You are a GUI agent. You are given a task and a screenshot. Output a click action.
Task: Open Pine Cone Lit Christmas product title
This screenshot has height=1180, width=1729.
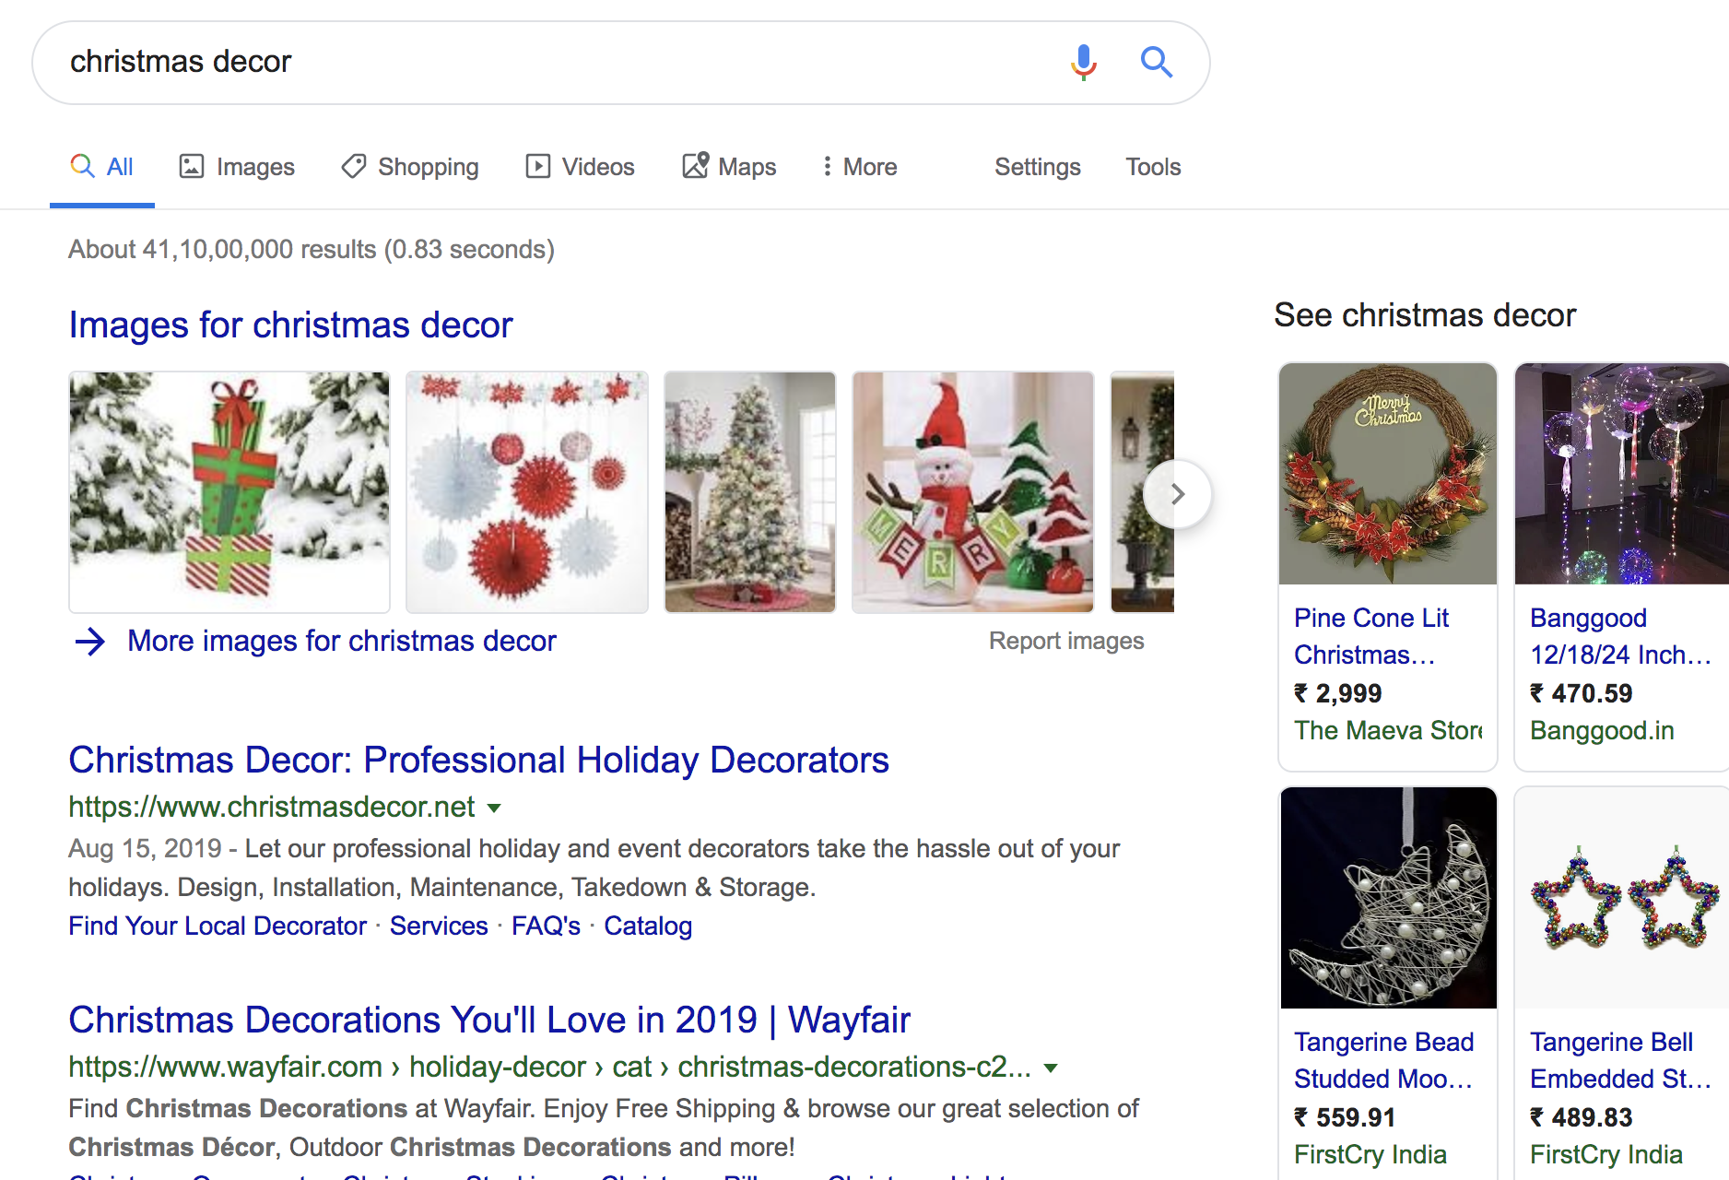pyautogui.click(x=1370, y=636)
